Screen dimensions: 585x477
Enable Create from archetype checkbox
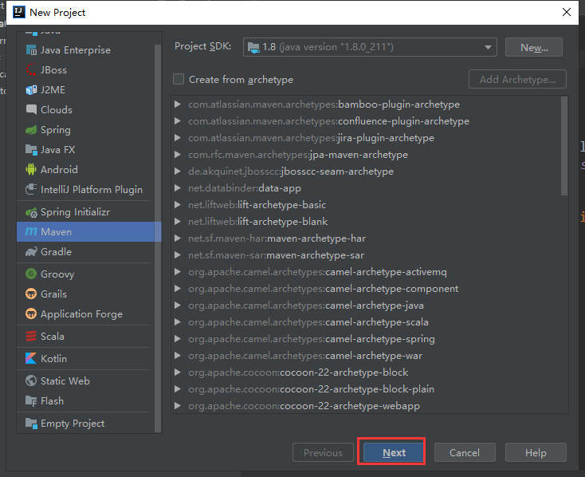[179, 79]
